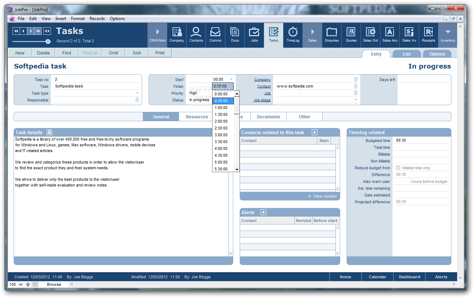Open the Contact field list icon

tap(356, 86)
